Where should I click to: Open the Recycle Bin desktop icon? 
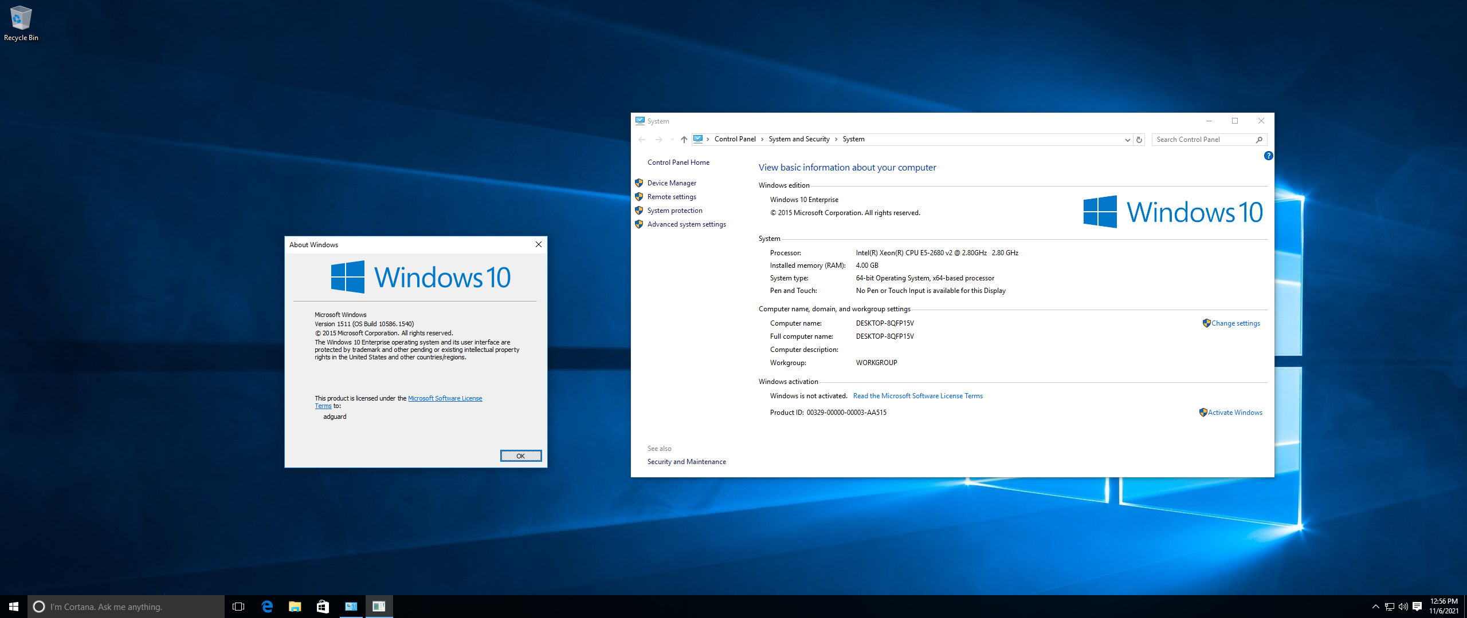[x=21, y=23]
